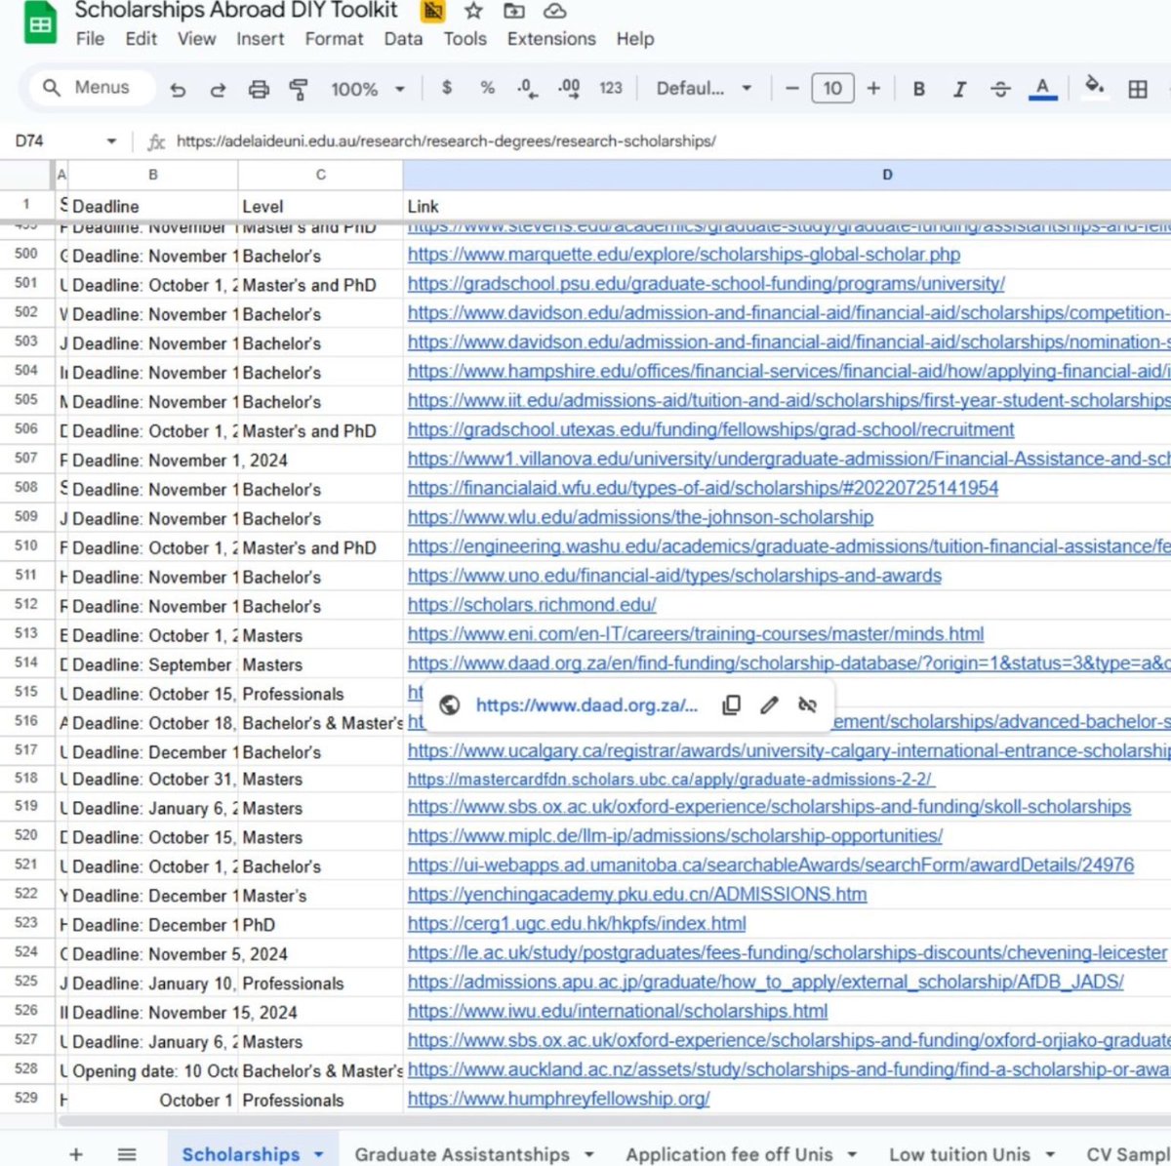Redo the last action
Screen dimensions: 1171x1166
(x=218, y=89)
